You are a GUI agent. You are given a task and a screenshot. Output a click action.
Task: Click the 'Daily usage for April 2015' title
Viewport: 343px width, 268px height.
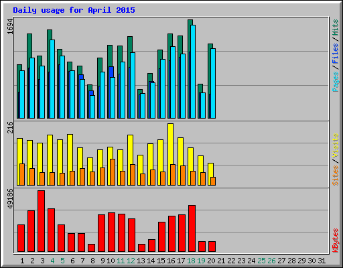[x=74, y=10]
